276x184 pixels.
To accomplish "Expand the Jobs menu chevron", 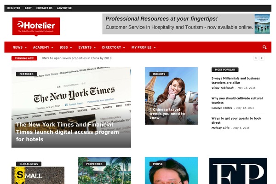I will pos(71,47).
